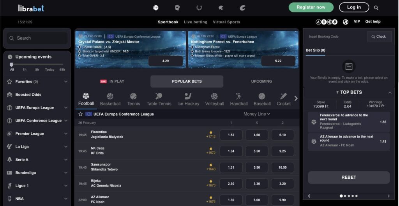Select the Ice Hockey sport tab
Screen dimensions: 399x206
(188, 99)
